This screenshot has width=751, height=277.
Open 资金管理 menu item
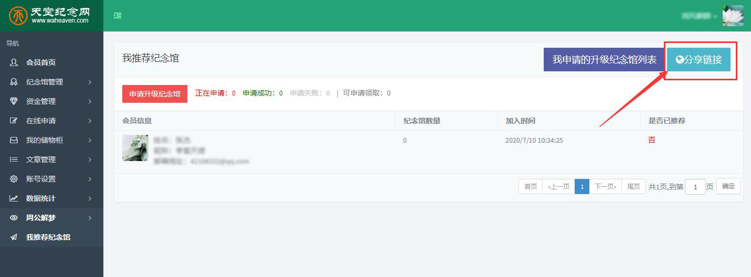[51, 101]
